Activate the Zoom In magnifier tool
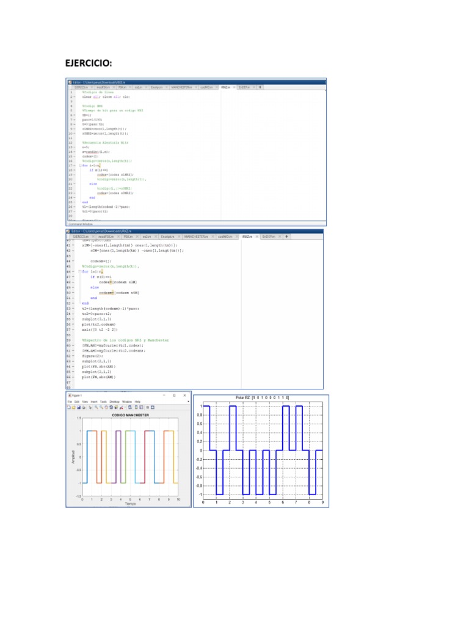The image size is (469, 626). [x=95, y=407]
